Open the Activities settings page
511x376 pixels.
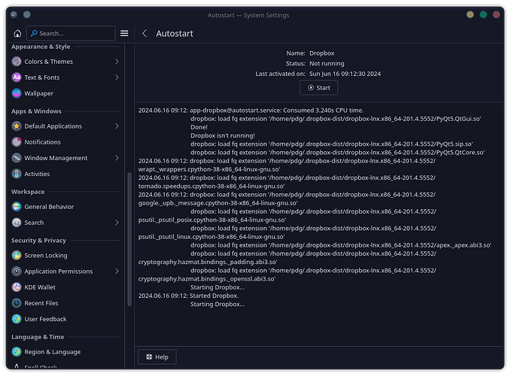point(65,174)
